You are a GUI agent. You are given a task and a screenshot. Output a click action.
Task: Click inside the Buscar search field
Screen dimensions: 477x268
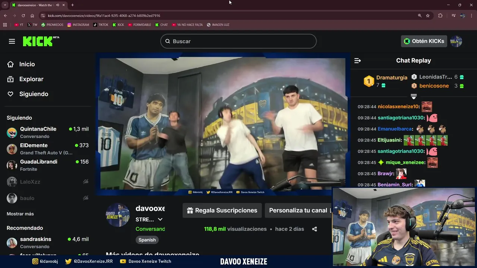click(238, 41)
